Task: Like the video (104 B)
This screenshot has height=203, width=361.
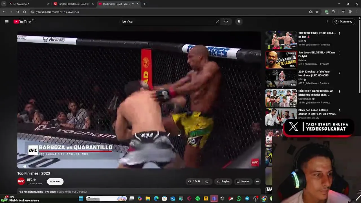Action: pyautogui.click(x=194, y=182)
